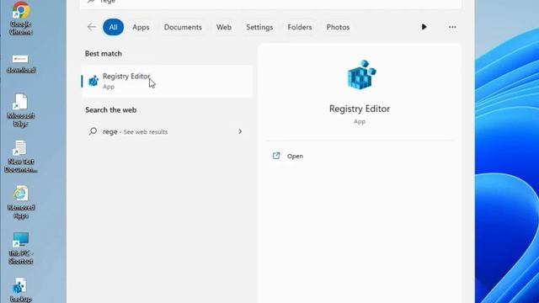Click the Search the web heading
The width and height of the screenshot is (539, 303).
(x=110, y=110)
